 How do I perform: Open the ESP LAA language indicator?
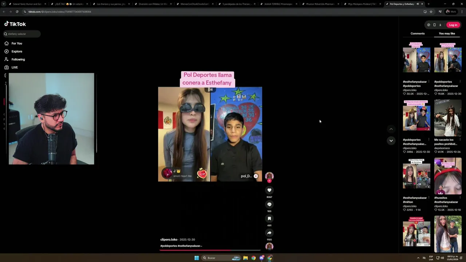click(x=431, y=258)
